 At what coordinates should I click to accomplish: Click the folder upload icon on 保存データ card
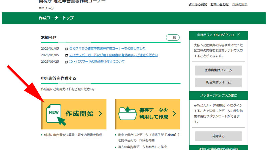(127, 113)
